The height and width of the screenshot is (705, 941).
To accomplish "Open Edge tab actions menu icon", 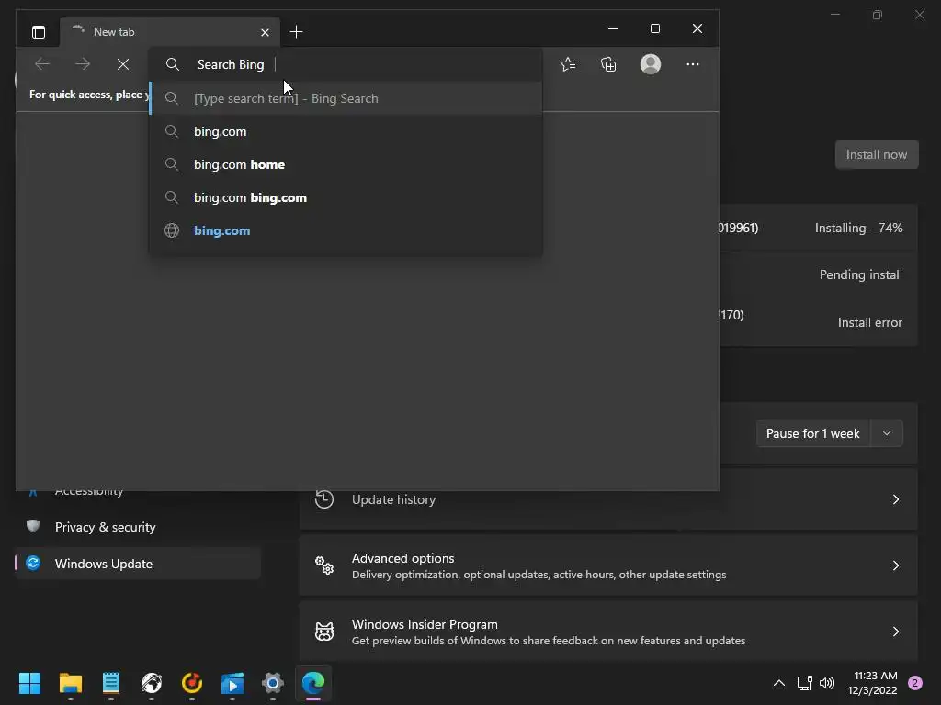I will 39,32.
